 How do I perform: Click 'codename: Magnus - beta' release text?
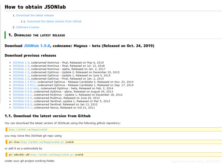[77, 46]
